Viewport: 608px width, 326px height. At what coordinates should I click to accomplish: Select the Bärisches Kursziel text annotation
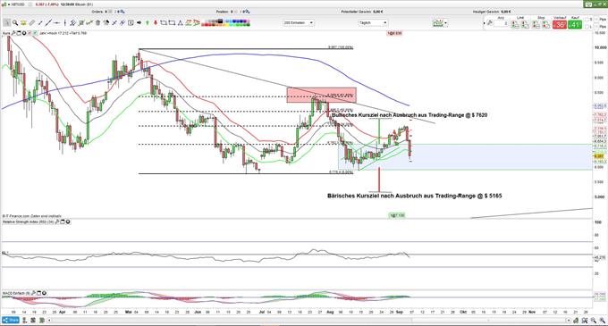(415, 196)
